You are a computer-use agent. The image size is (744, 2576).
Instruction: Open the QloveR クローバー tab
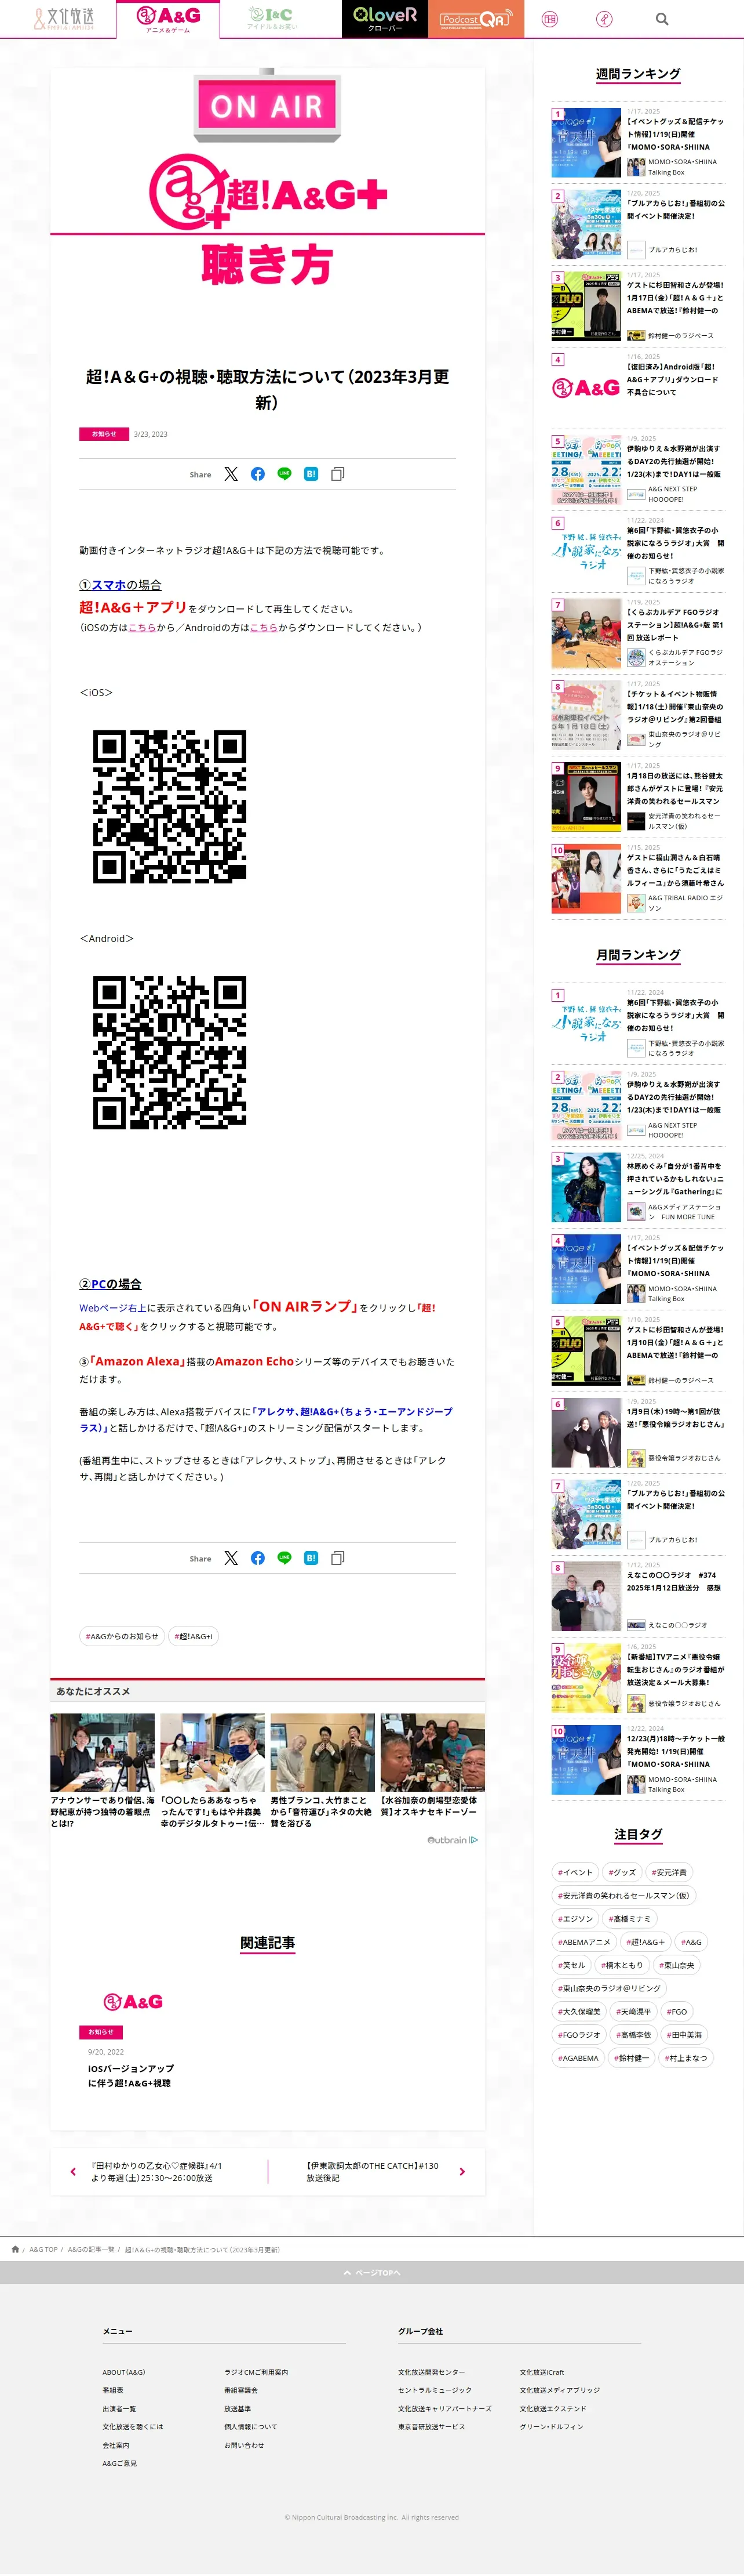pyautogui.click(x=385, y=19)
